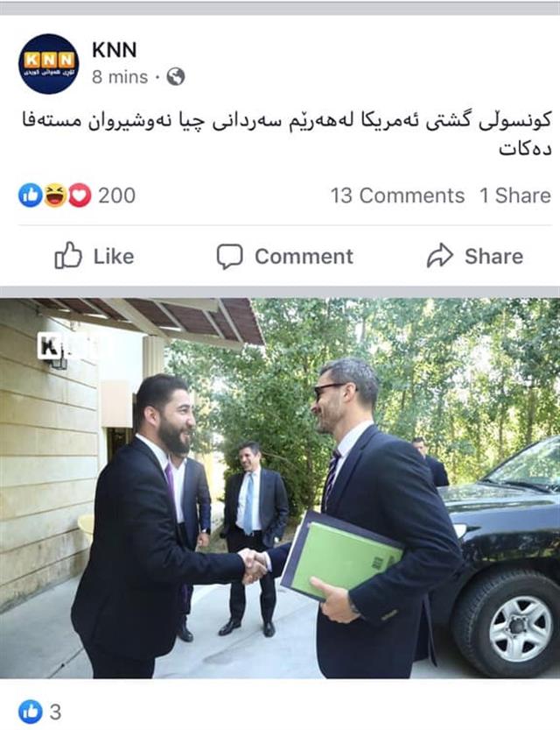Click the laughing haha reaction icon
Image resolution: width=560 pixels, height=730 pixels.
[x=55, y=195]
